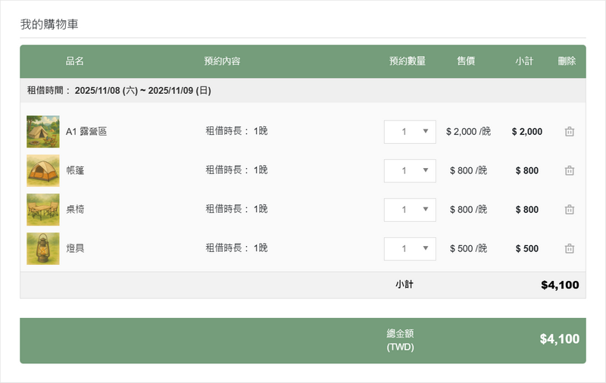606x383 pixels.
Task: Click the orange tent thumbnail image
Action: click(x=42, y=170)
